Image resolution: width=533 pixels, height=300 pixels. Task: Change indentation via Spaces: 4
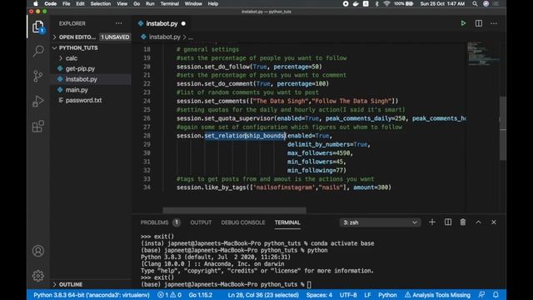[x=319, y=295]
